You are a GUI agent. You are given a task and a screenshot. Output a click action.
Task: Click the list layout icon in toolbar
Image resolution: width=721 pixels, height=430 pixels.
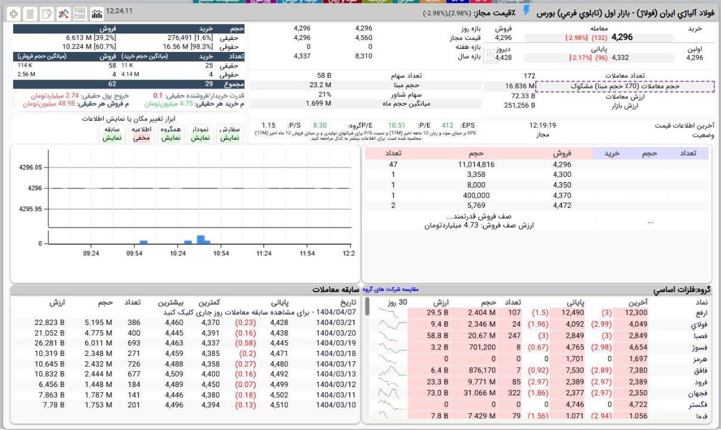[79, 13]
